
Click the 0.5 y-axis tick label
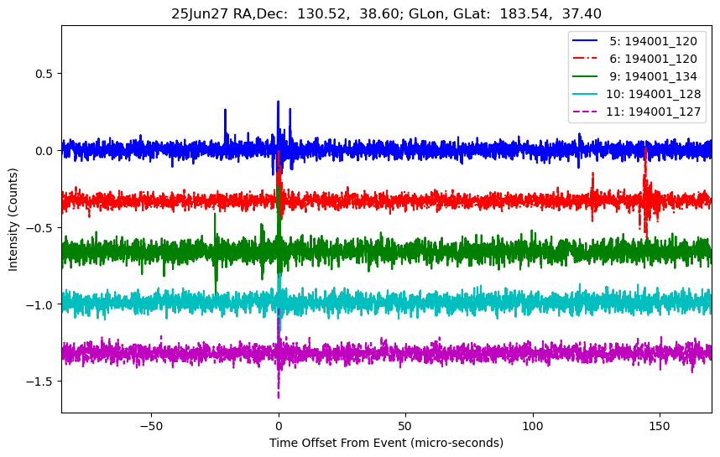pos(46,74)
